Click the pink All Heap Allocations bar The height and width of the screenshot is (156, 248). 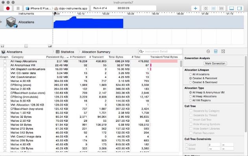click(164, 61)
